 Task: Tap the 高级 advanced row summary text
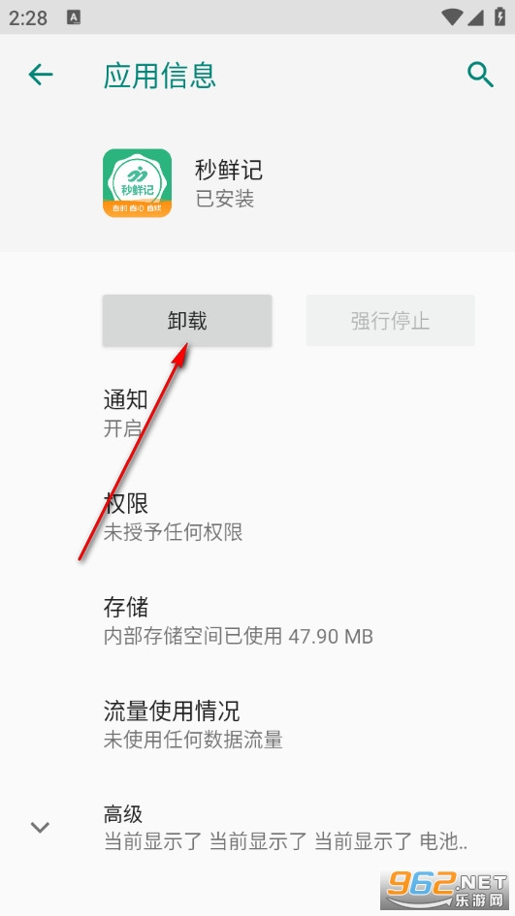pos(285,841)
